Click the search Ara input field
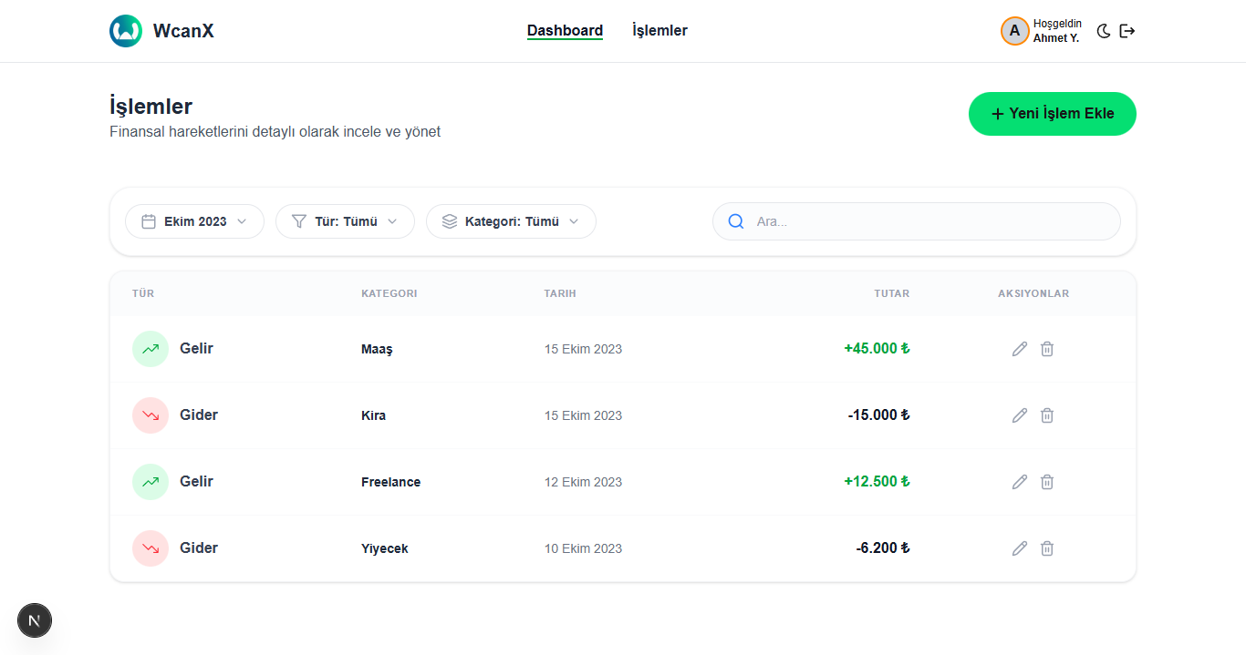Image resolution: width=1246 pixels, height=655 pixels. tap(912, 220)
